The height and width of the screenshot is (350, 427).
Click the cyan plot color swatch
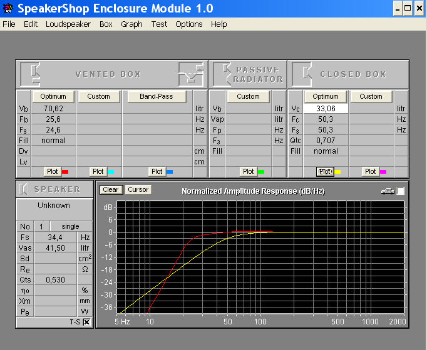[111, 172]
